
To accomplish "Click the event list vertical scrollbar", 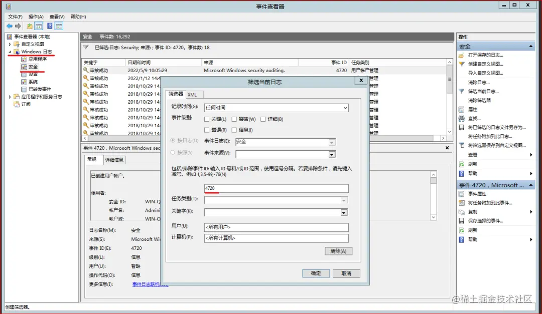I will point(449,97).
